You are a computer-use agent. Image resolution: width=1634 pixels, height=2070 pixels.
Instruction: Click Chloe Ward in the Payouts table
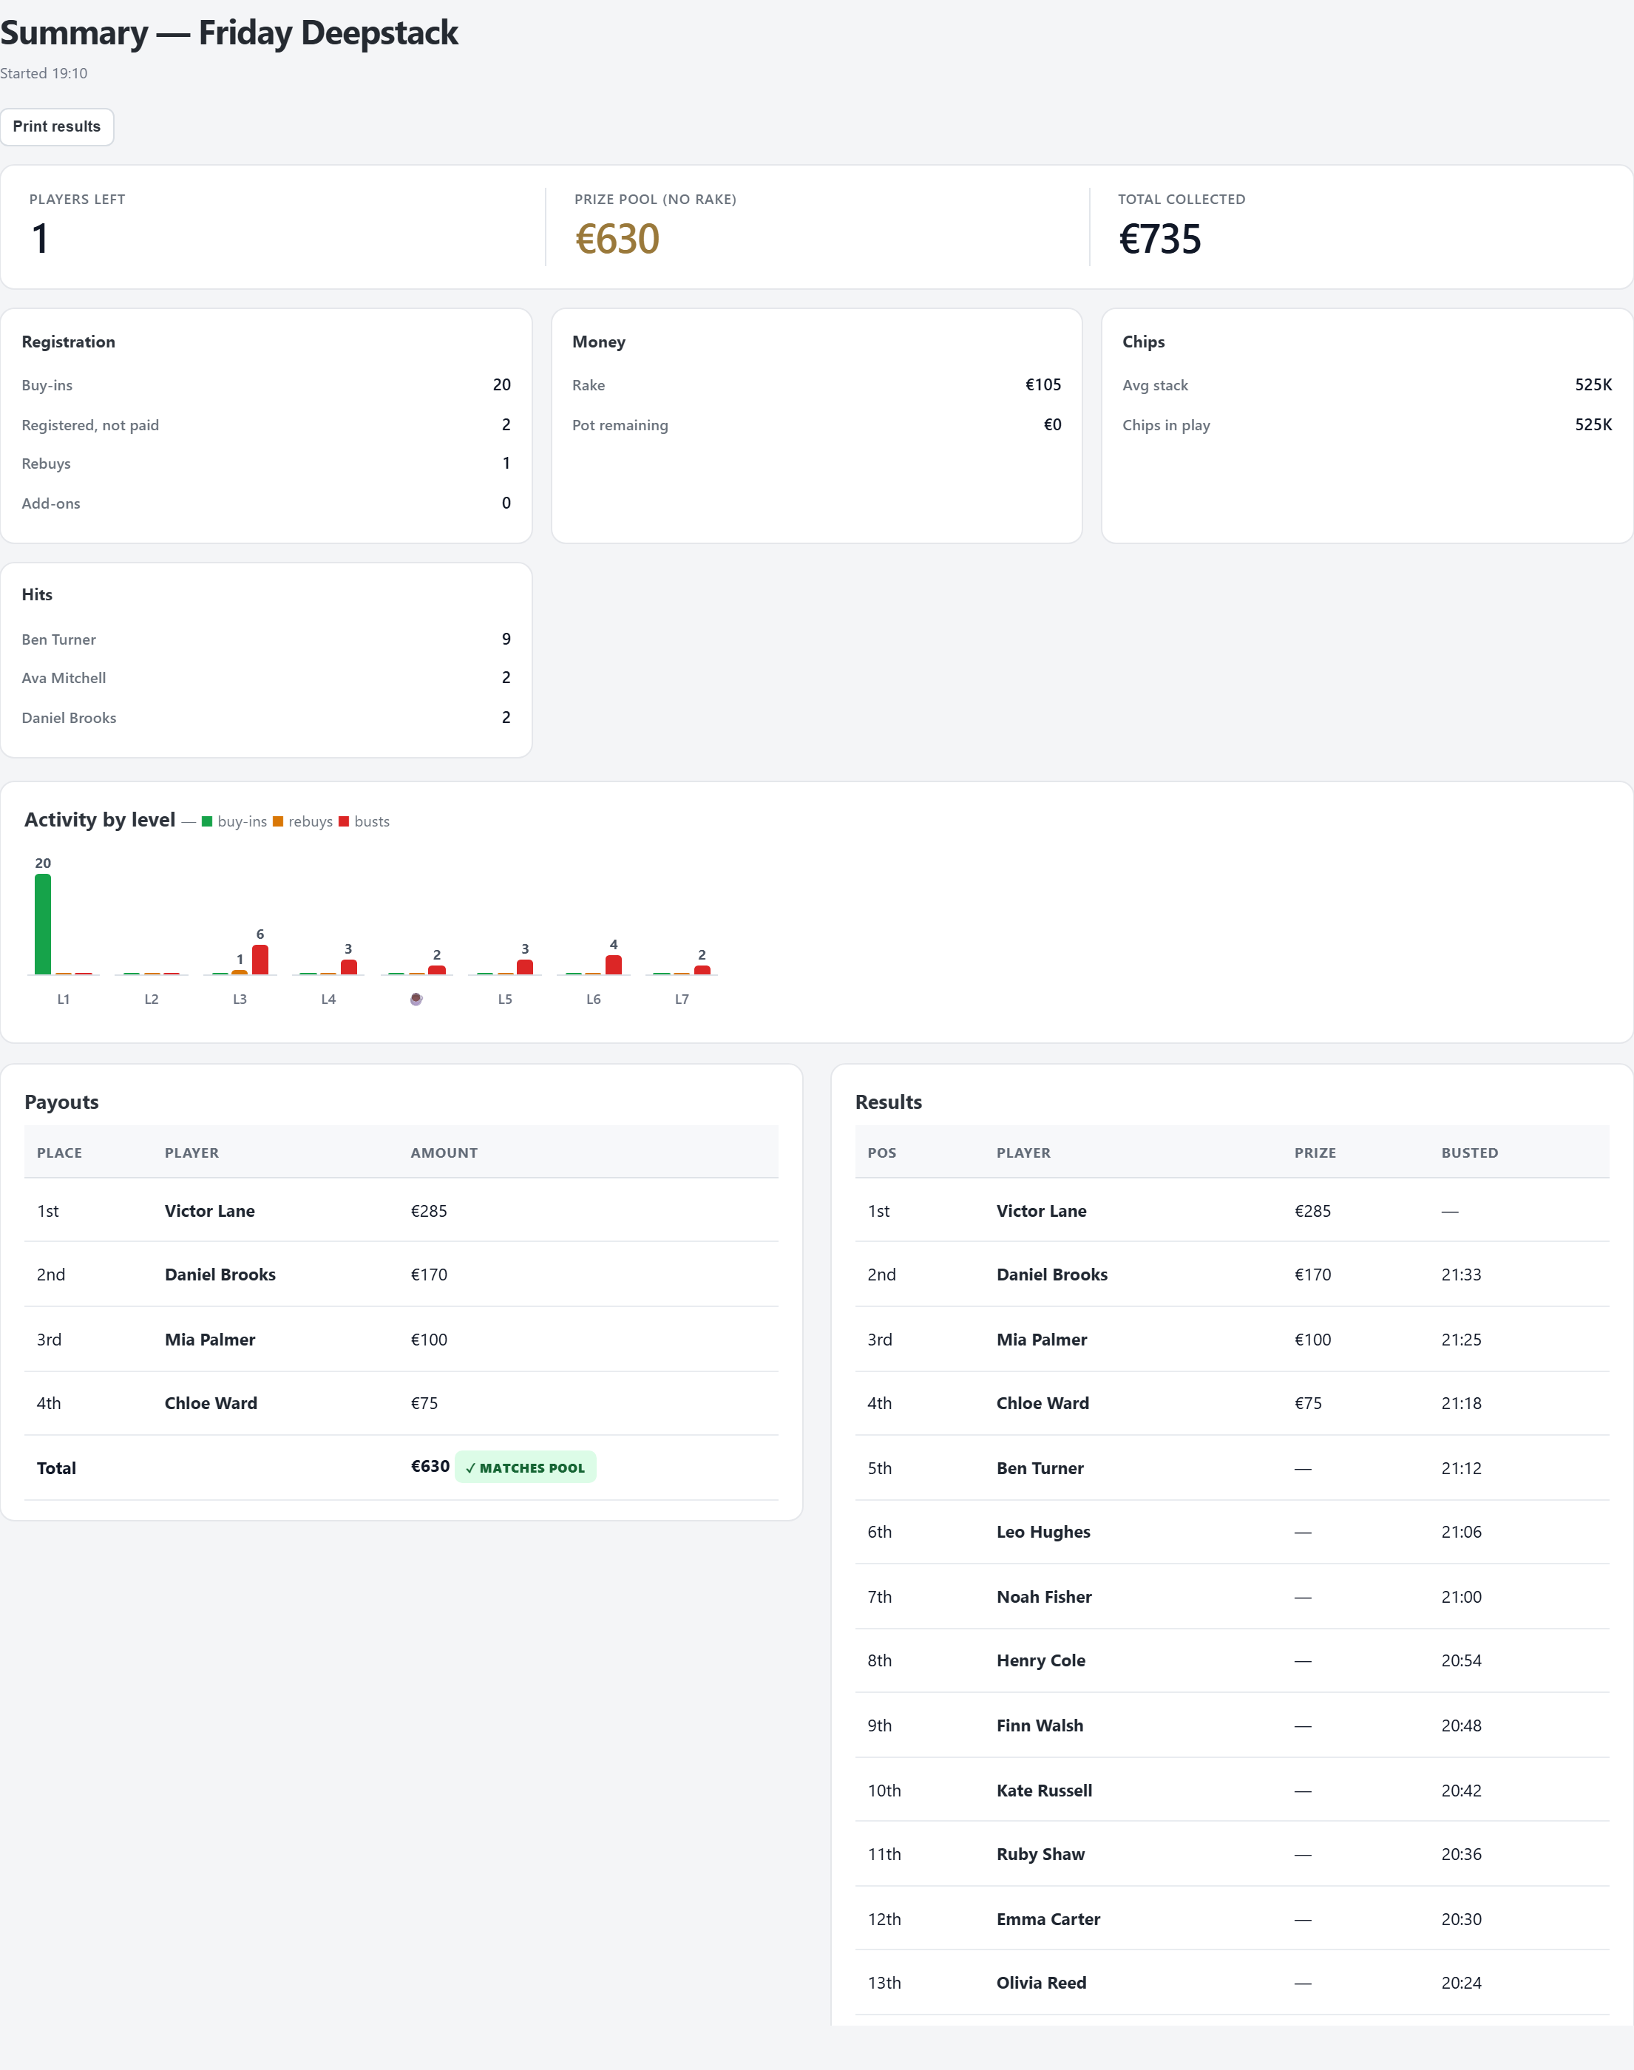pos(211,1403)
